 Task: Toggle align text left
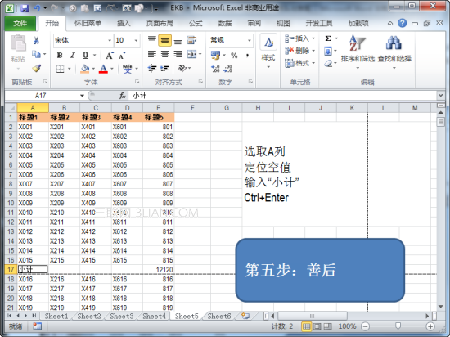(x=152, y=54)
